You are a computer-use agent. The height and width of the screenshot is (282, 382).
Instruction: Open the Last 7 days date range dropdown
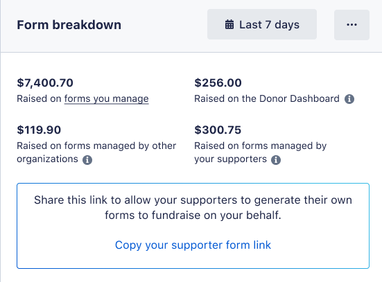coord(262,24)
